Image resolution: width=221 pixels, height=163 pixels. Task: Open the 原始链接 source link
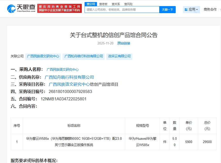[x=124, y=43]
